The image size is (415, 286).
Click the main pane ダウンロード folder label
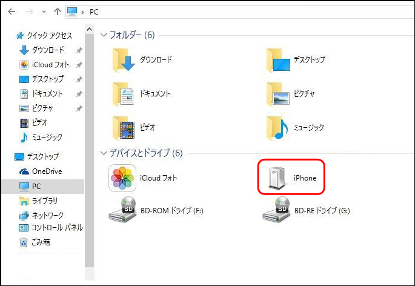[x=156, y=59]
